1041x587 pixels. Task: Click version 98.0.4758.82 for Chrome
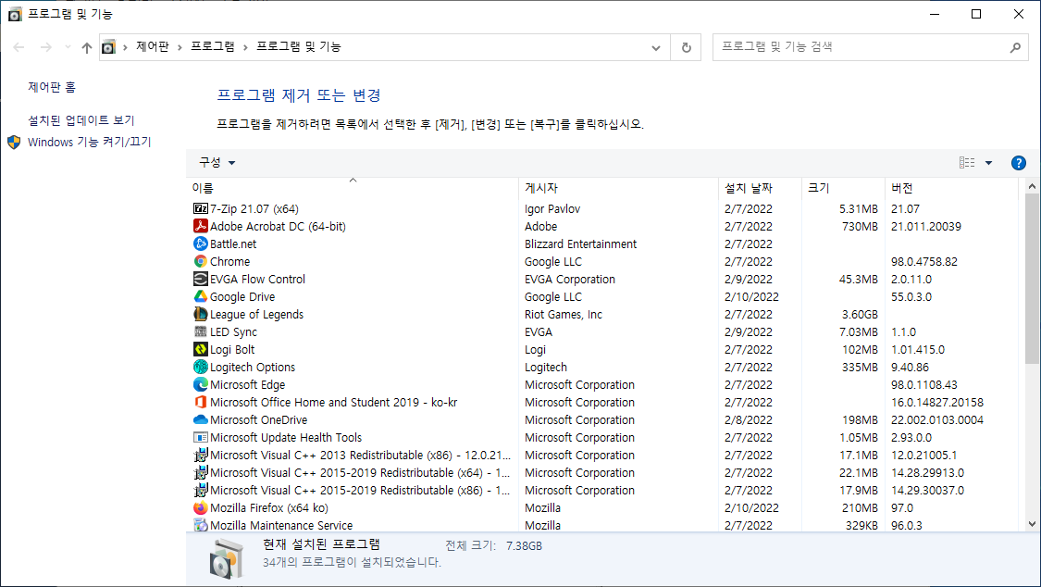click(924, 262)
